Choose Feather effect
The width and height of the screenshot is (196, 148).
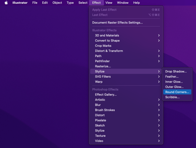177,76
